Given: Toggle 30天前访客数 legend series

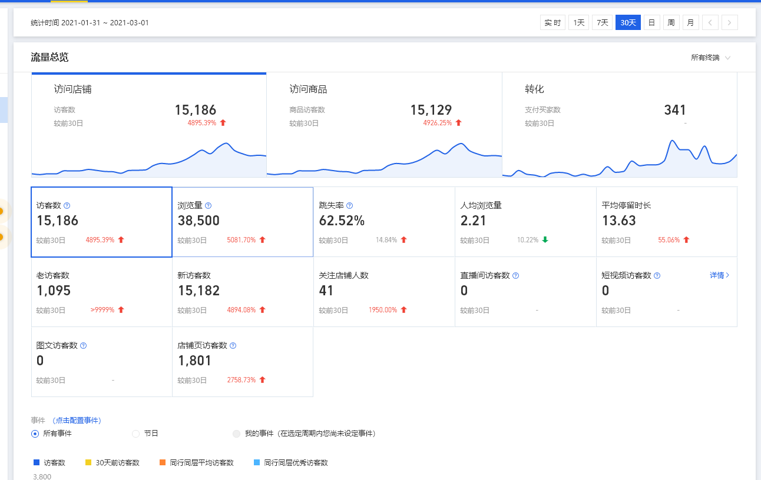Looking at the screenshot, I should pyautogui.click(x=113, y=463).
